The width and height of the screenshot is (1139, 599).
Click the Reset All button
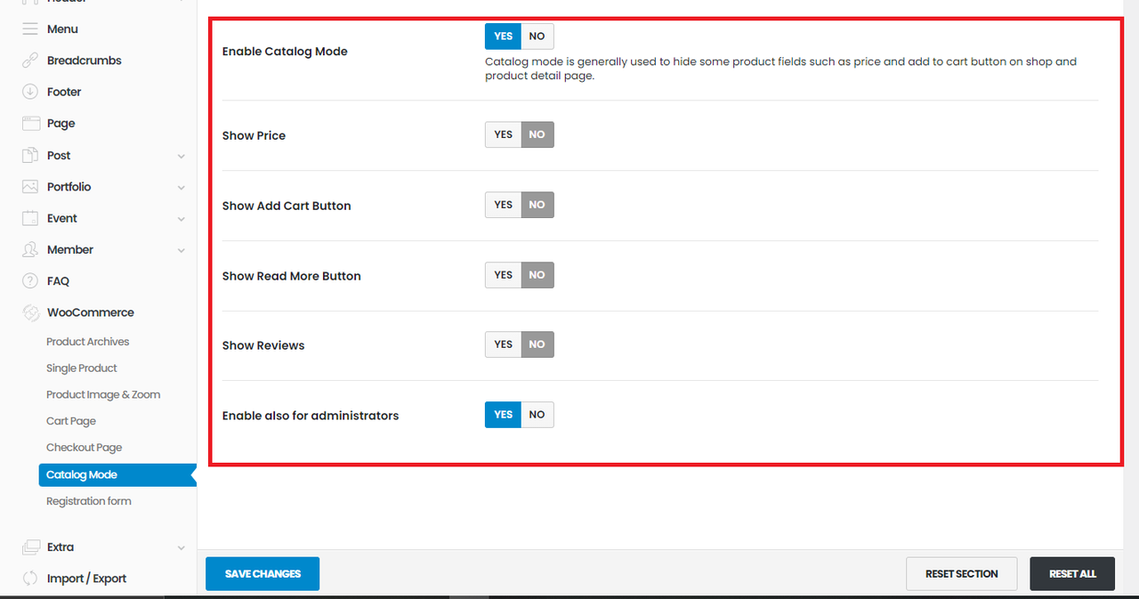pyautogui.click(x=1072, y=574)
